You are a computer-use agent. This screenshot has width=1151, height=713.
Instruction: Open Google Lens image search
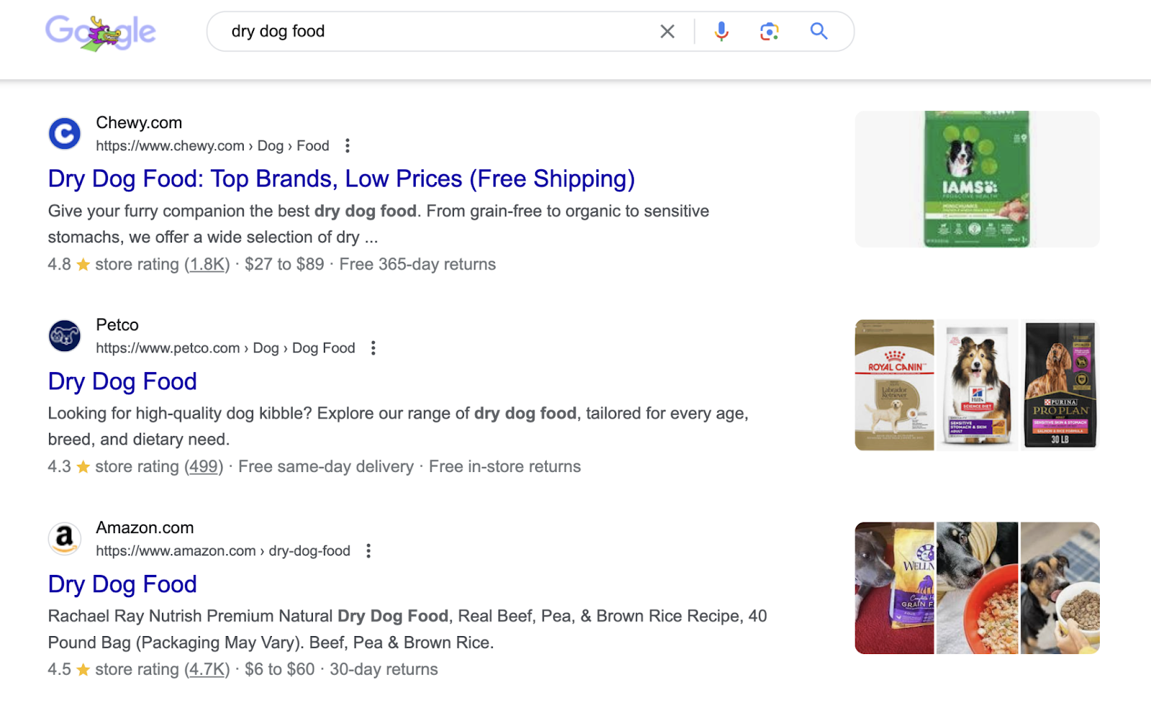coord(768,31)
